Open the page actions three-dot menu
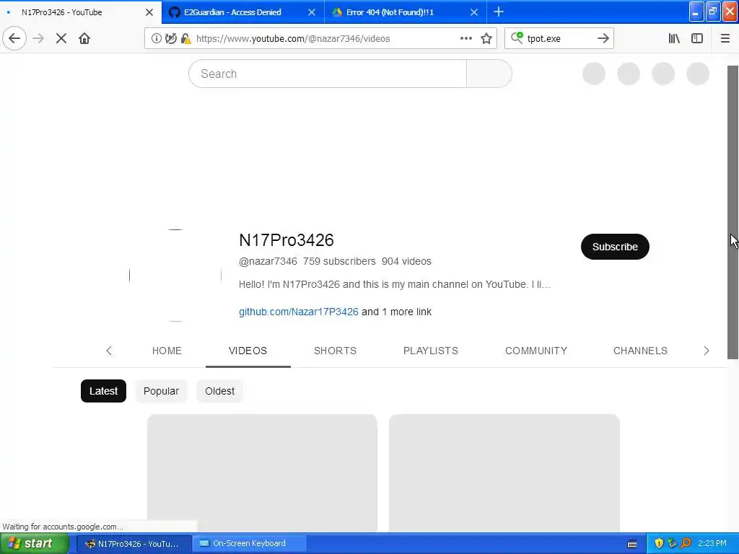The width and height of the screenshot is (739, 554). (465, 38)
